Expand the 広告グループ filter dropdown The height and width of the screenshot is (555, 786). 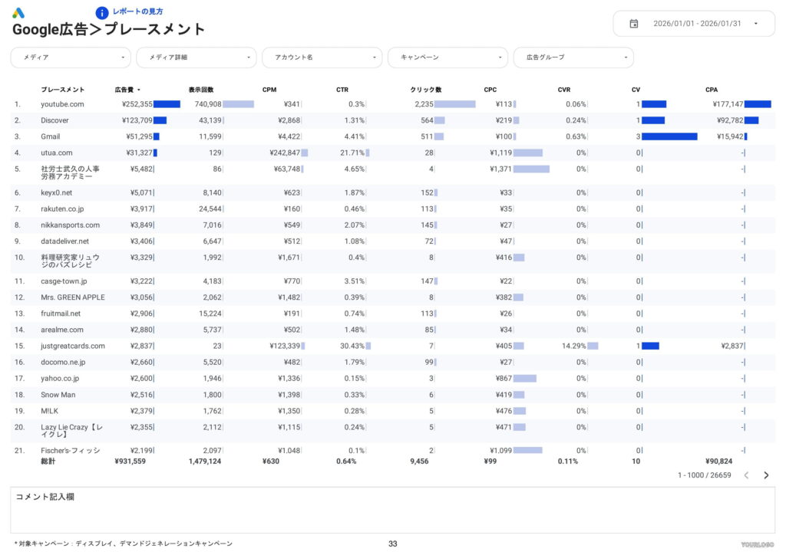[573, 57]
